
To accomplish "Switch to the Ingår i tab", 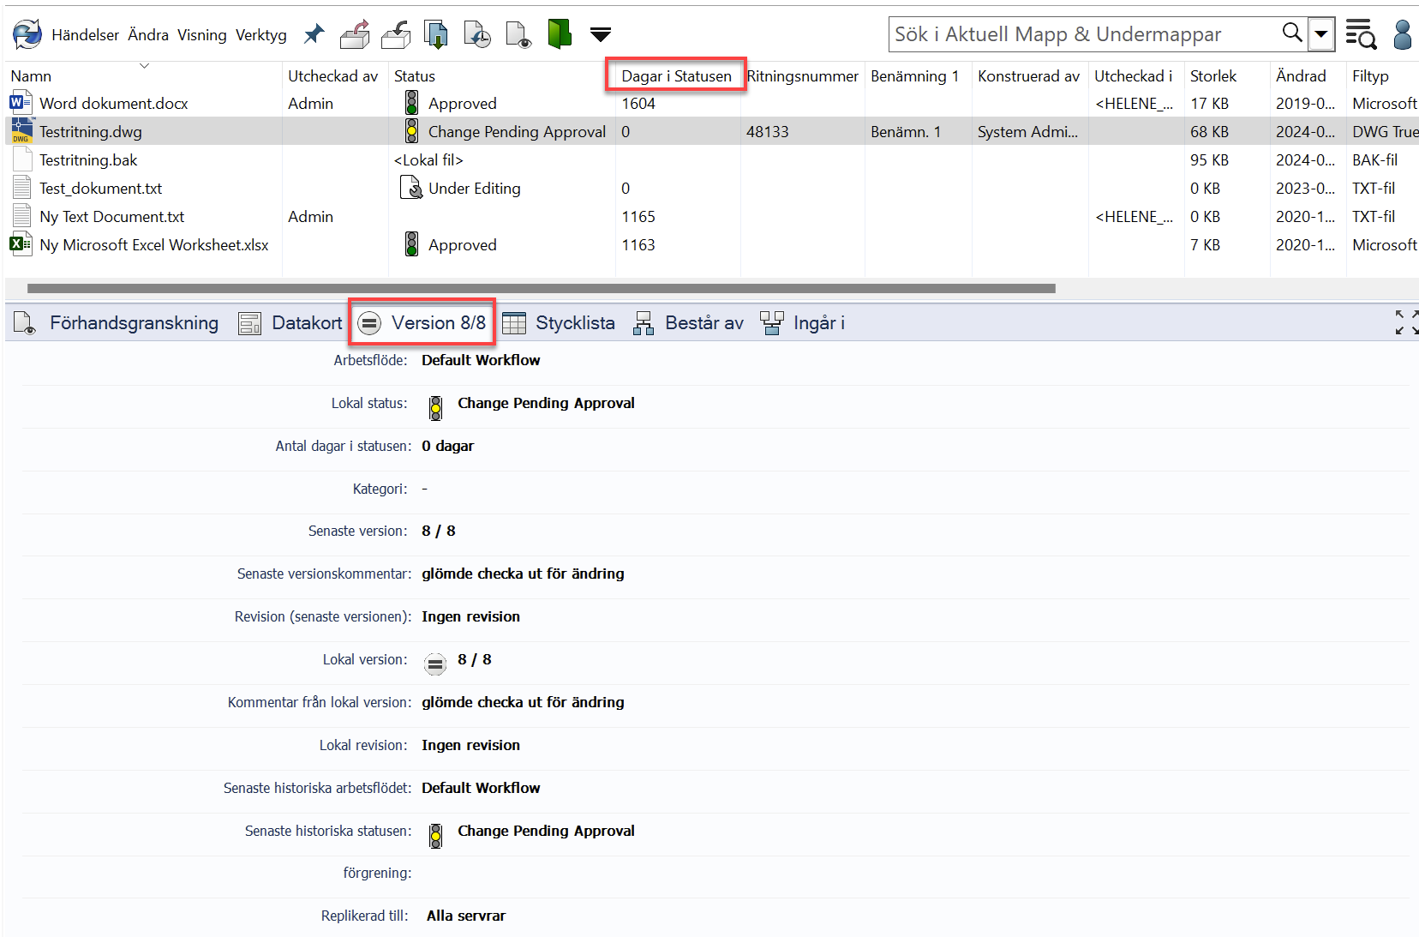I will 803,323.
